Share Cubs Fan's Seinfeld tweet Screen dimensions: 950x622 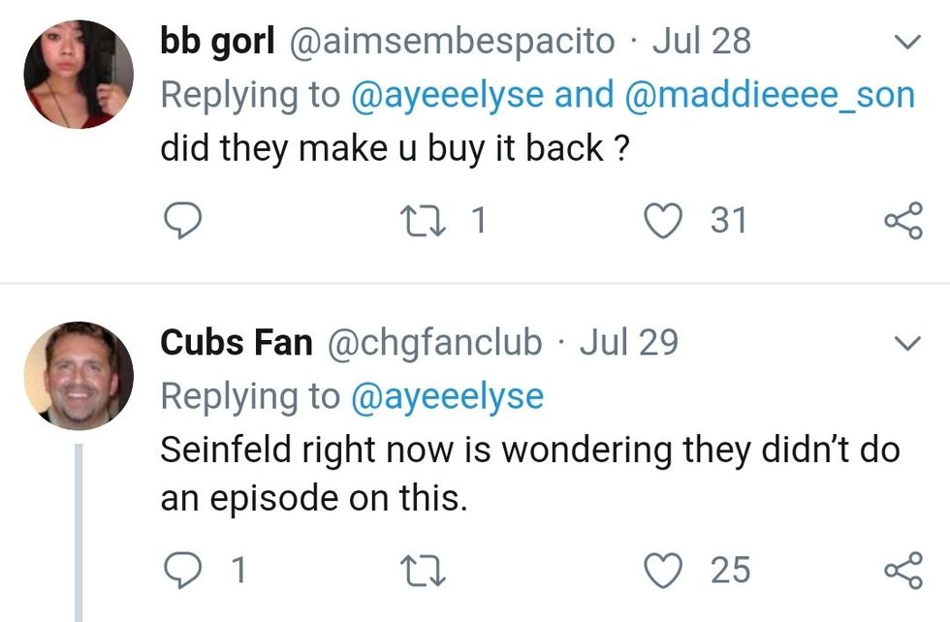pyautogui.click(x=902, y=570)
